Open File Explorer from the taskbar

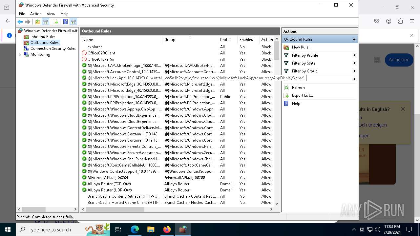(x=151, y=229)
